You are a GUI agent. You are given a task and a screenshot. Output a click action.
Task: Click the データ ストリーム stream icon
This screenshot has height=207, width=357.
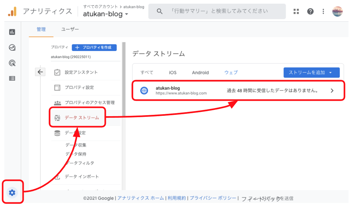click(57, 118)
